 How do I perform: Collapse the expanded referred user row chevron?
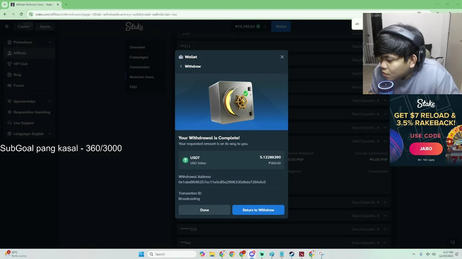point(385,141)
